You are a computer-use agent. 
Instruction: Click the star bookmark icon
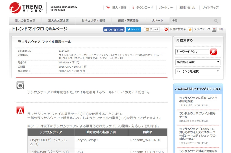pos(190,29)
